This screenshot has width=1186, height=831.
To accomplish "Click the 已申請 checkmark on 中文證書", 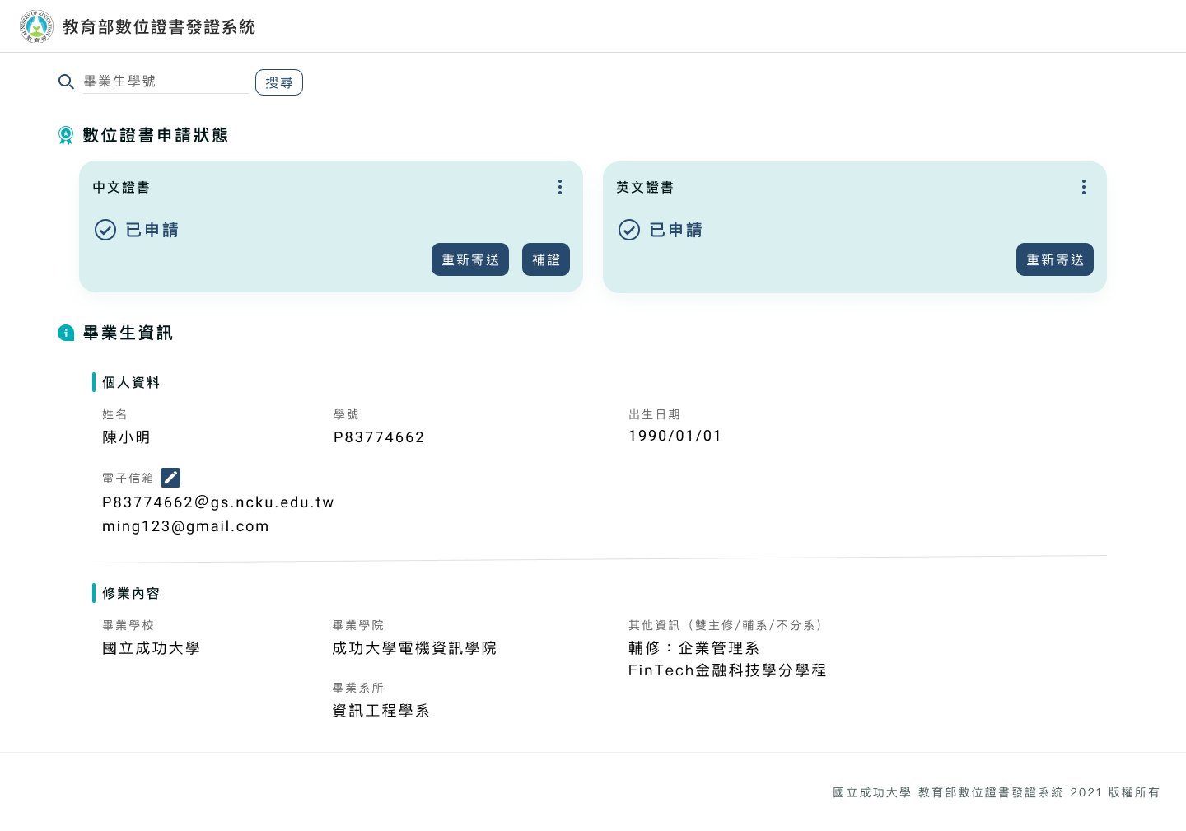I will [105, 230].
